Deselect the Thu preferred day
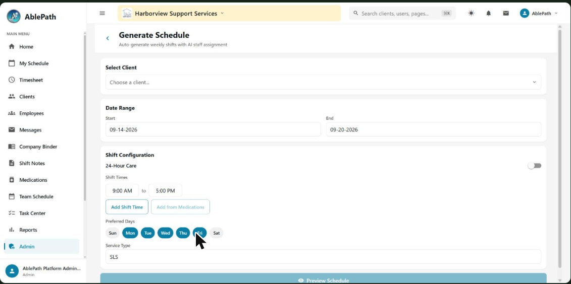This screenshot has height=284, width=571. (x=183, y=233)
